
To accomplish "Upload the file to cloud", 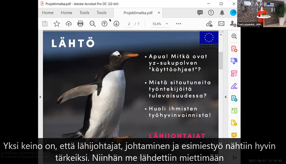I will [x=69, y=24].
